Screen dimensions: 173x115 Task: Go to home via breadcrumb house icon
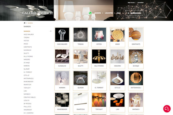(x=25, y=23)
